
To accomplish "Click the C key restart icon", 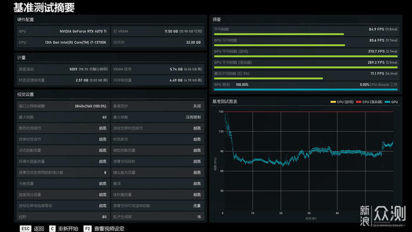I will (52, 228).
